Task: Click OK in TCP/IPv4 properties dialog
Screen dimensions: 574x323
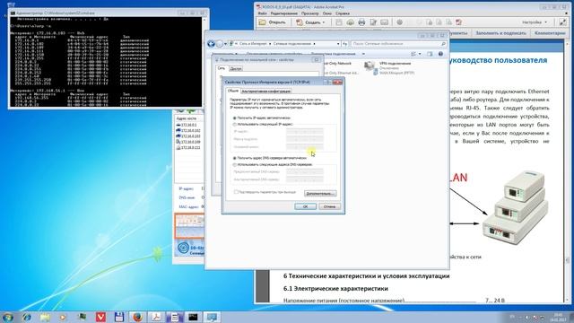Action: pos(305,206)
